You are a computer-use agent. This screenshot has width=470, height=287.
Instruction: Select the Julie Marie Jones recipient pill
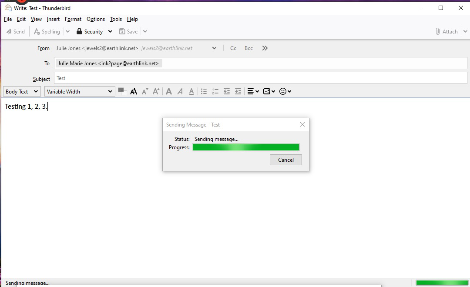click(x=108, y=63)
